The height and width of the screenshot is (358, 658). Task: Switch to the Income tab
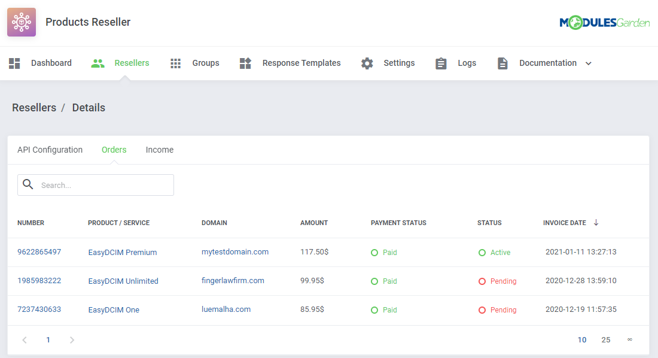click(160, 150)
